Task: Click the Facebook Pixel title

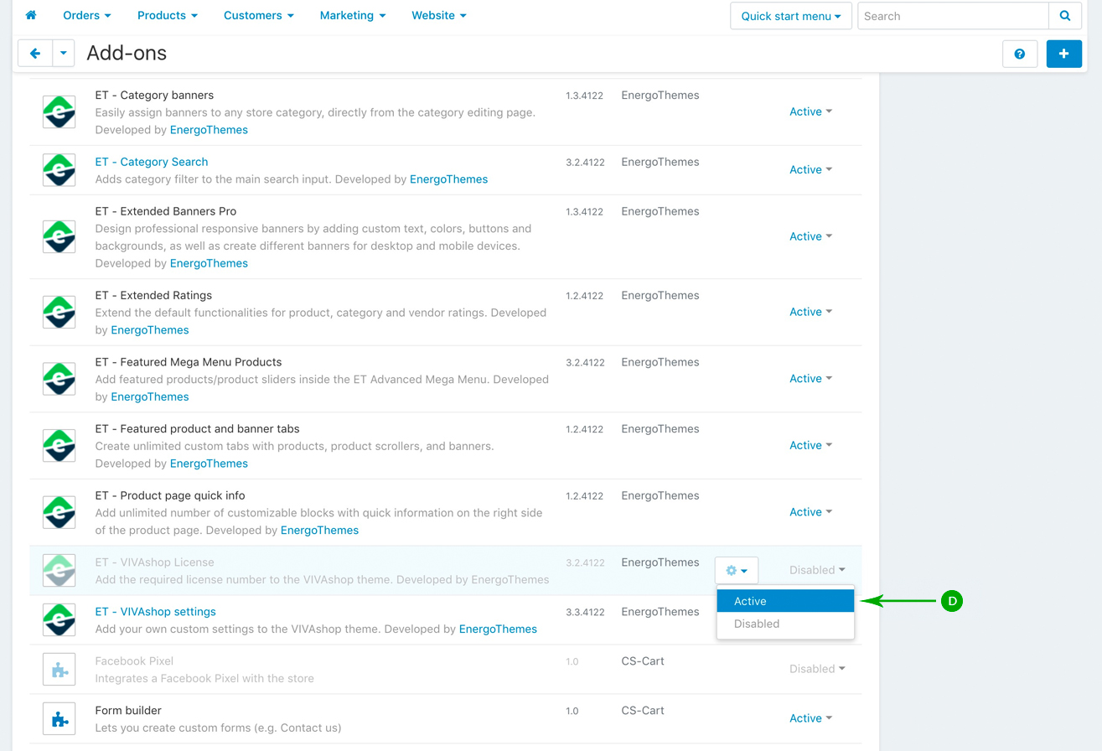Action: [x=134, y=661]
